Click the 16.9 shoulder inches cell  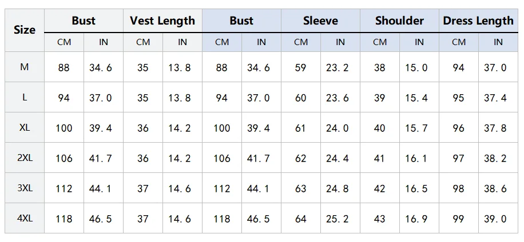(x=419, y=219)
